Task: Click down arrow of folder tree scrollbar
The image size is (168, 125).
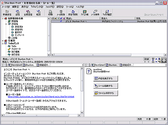Action: tap(49, 55)
